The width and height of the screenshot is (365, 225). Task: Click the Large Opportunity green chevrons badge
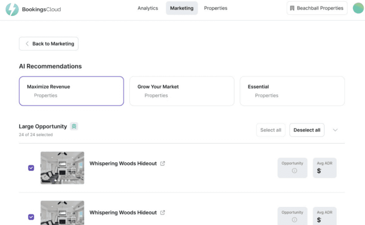74,126
